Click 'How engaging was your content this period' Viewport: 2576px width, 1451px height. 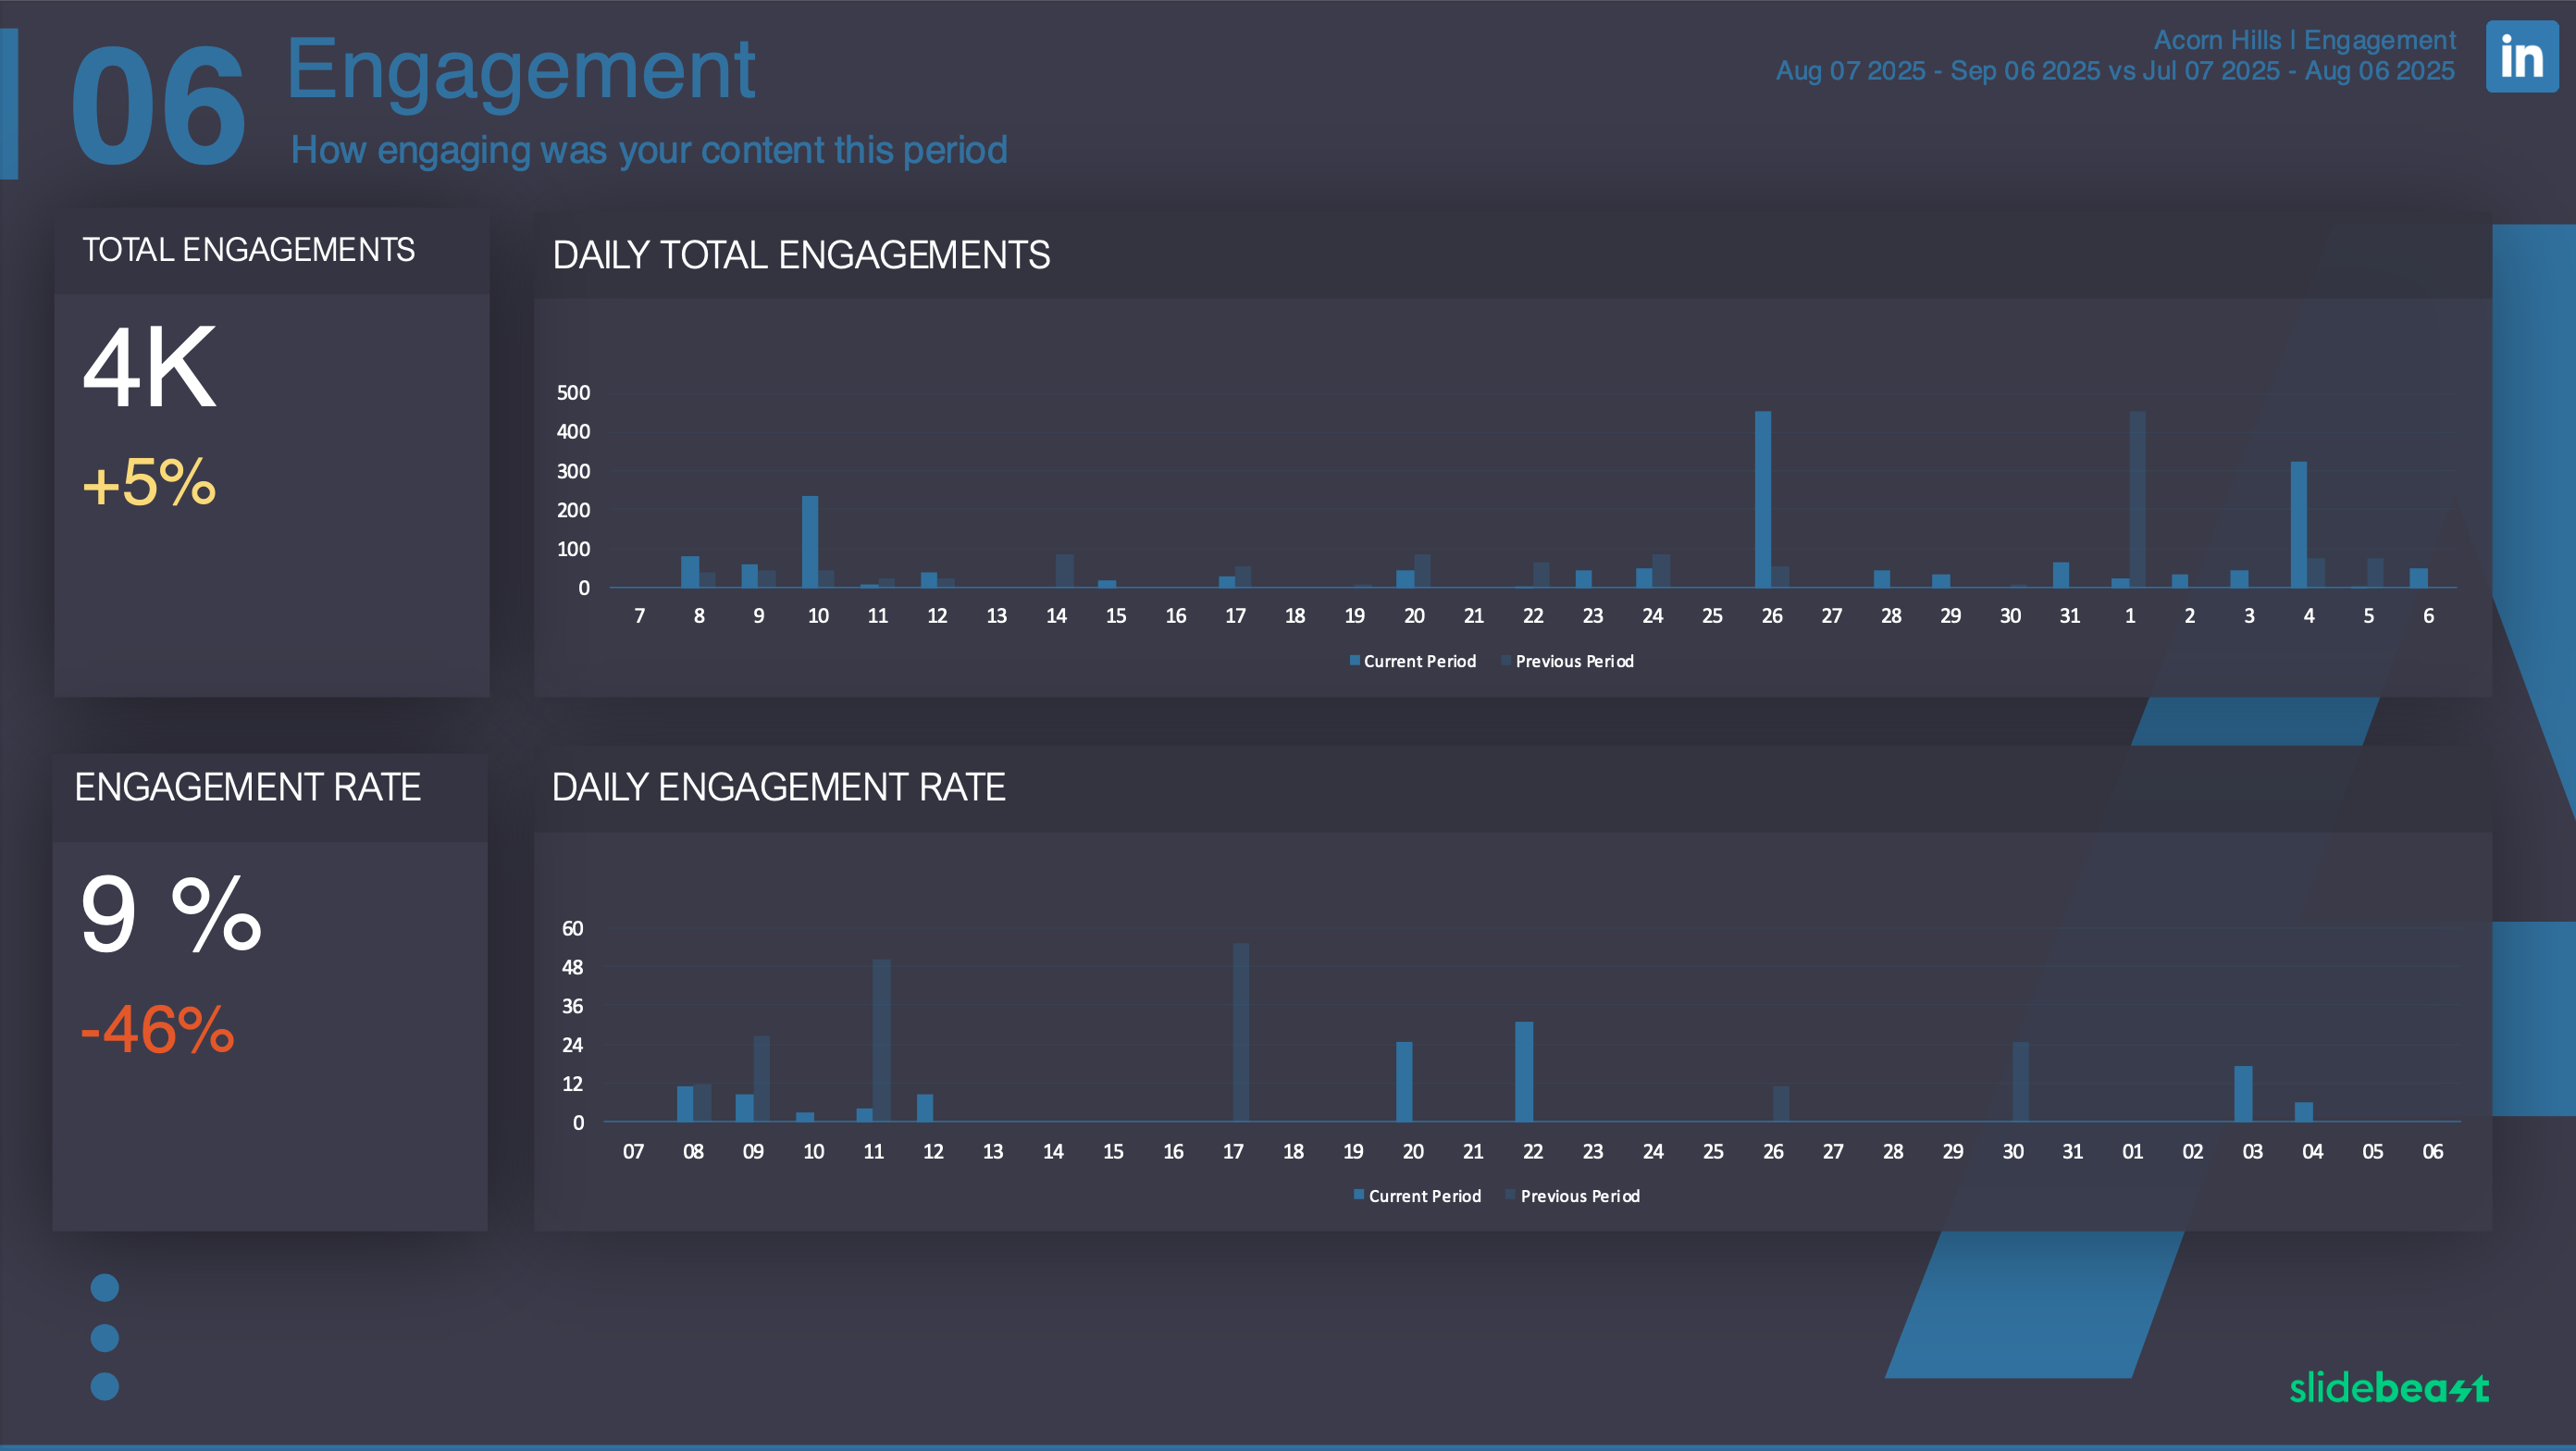click(x=649, y=150)
